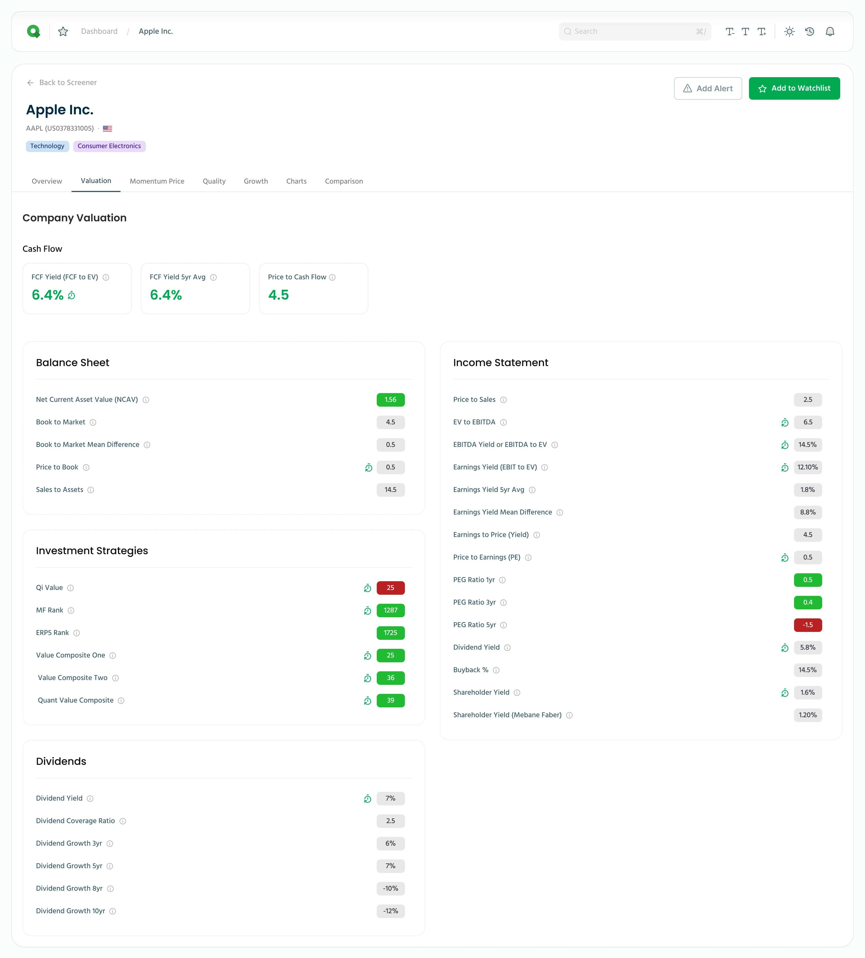Show info for Book to Market
The image size is (865, 958).
[93, 422]
